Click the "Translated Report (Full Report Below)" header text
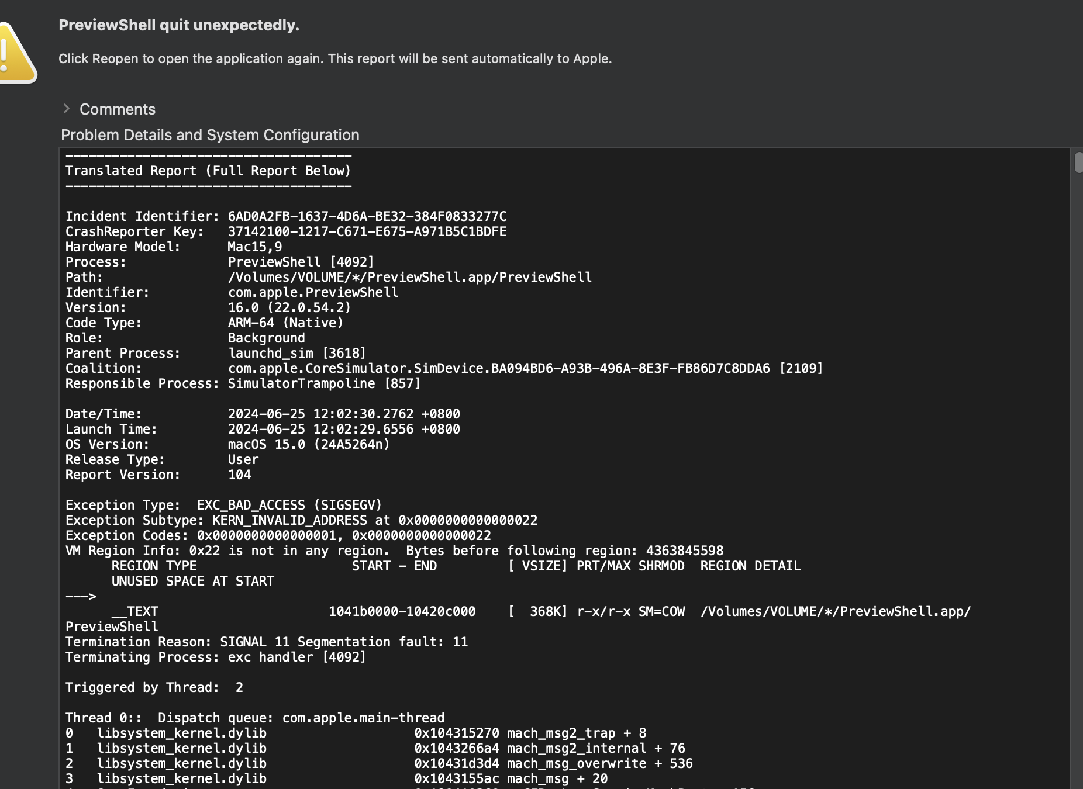This screenshot has height=789, width=1083. [x=208, y=171]
